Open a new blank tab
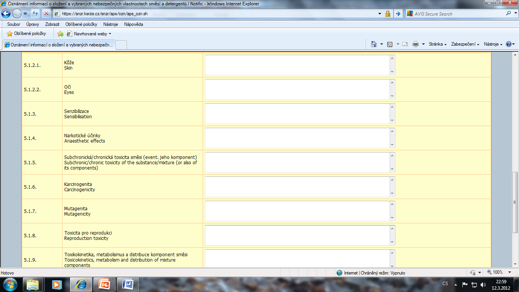This screenshot has height=292, width=519. point(121,45)
